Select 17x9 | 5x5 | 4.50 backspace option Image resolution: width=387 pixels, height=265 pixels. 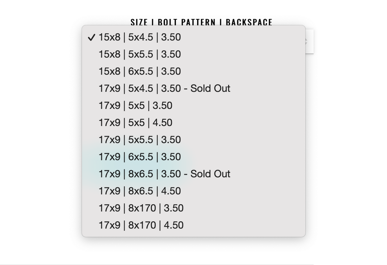click(x=193, y=123)
